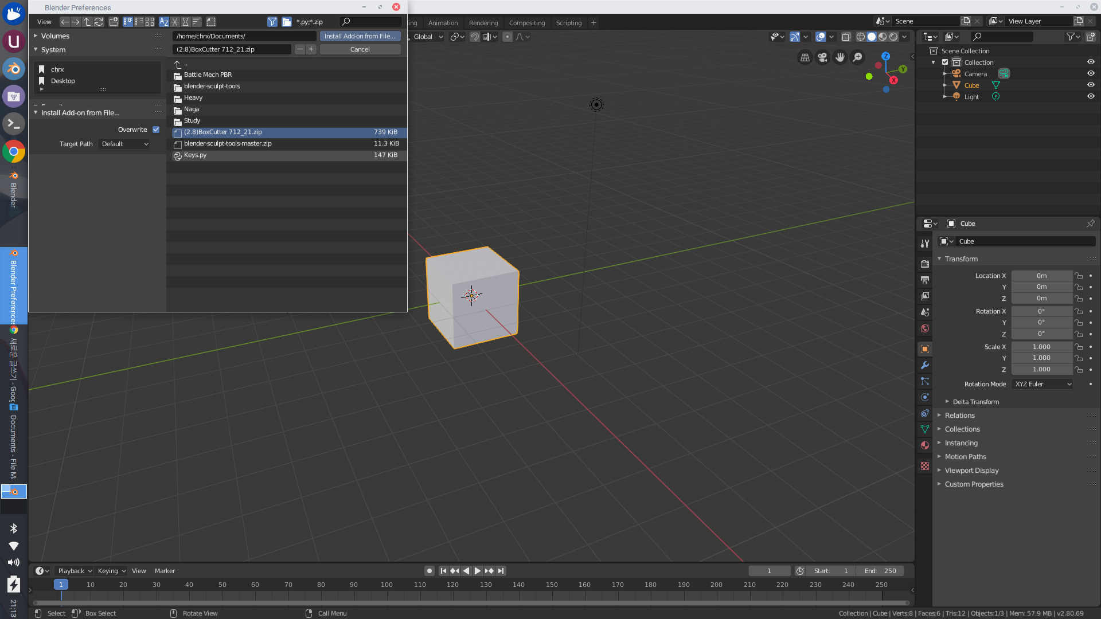
Task: Toggle the folder filter icon beside *.py;*.zip
Action: pyautogui.click(x=287, y=22)
